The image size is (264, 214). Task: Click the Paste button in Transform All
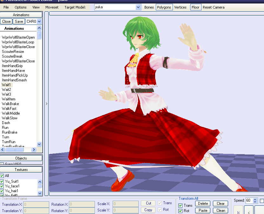tap(203, 211)
